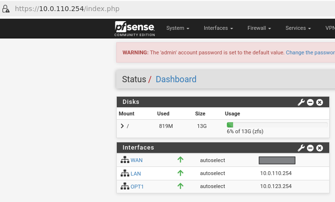Image resolution: width=335 pixels, height=202 pixels.
Task: Open the Firewall dropdown menu
Action: coord(259,28)
